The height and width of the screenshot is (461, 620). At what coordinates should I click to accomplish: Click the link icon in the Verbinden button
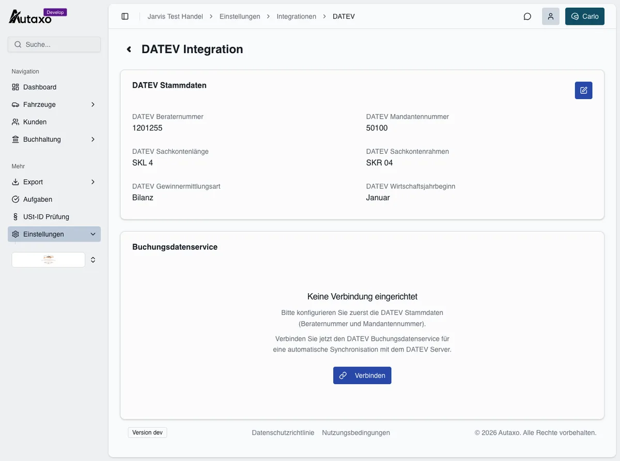click(343, 375)
